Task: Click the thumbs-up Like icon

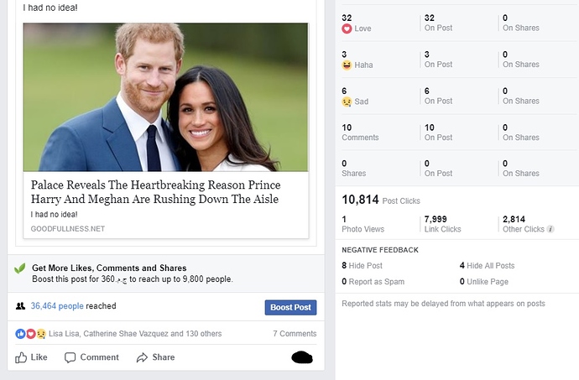Action: 21,357
